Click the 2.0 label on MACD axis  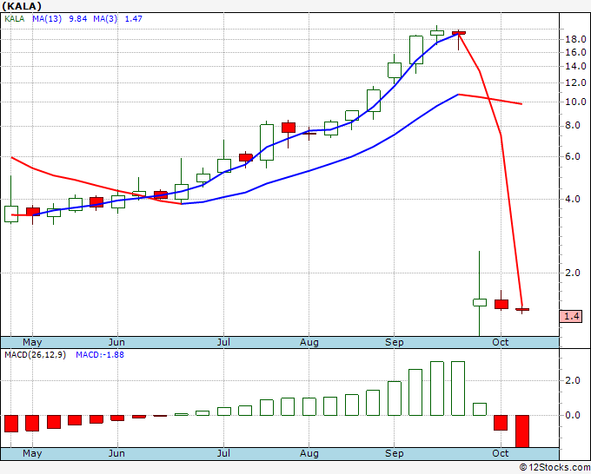click(573, 380)
